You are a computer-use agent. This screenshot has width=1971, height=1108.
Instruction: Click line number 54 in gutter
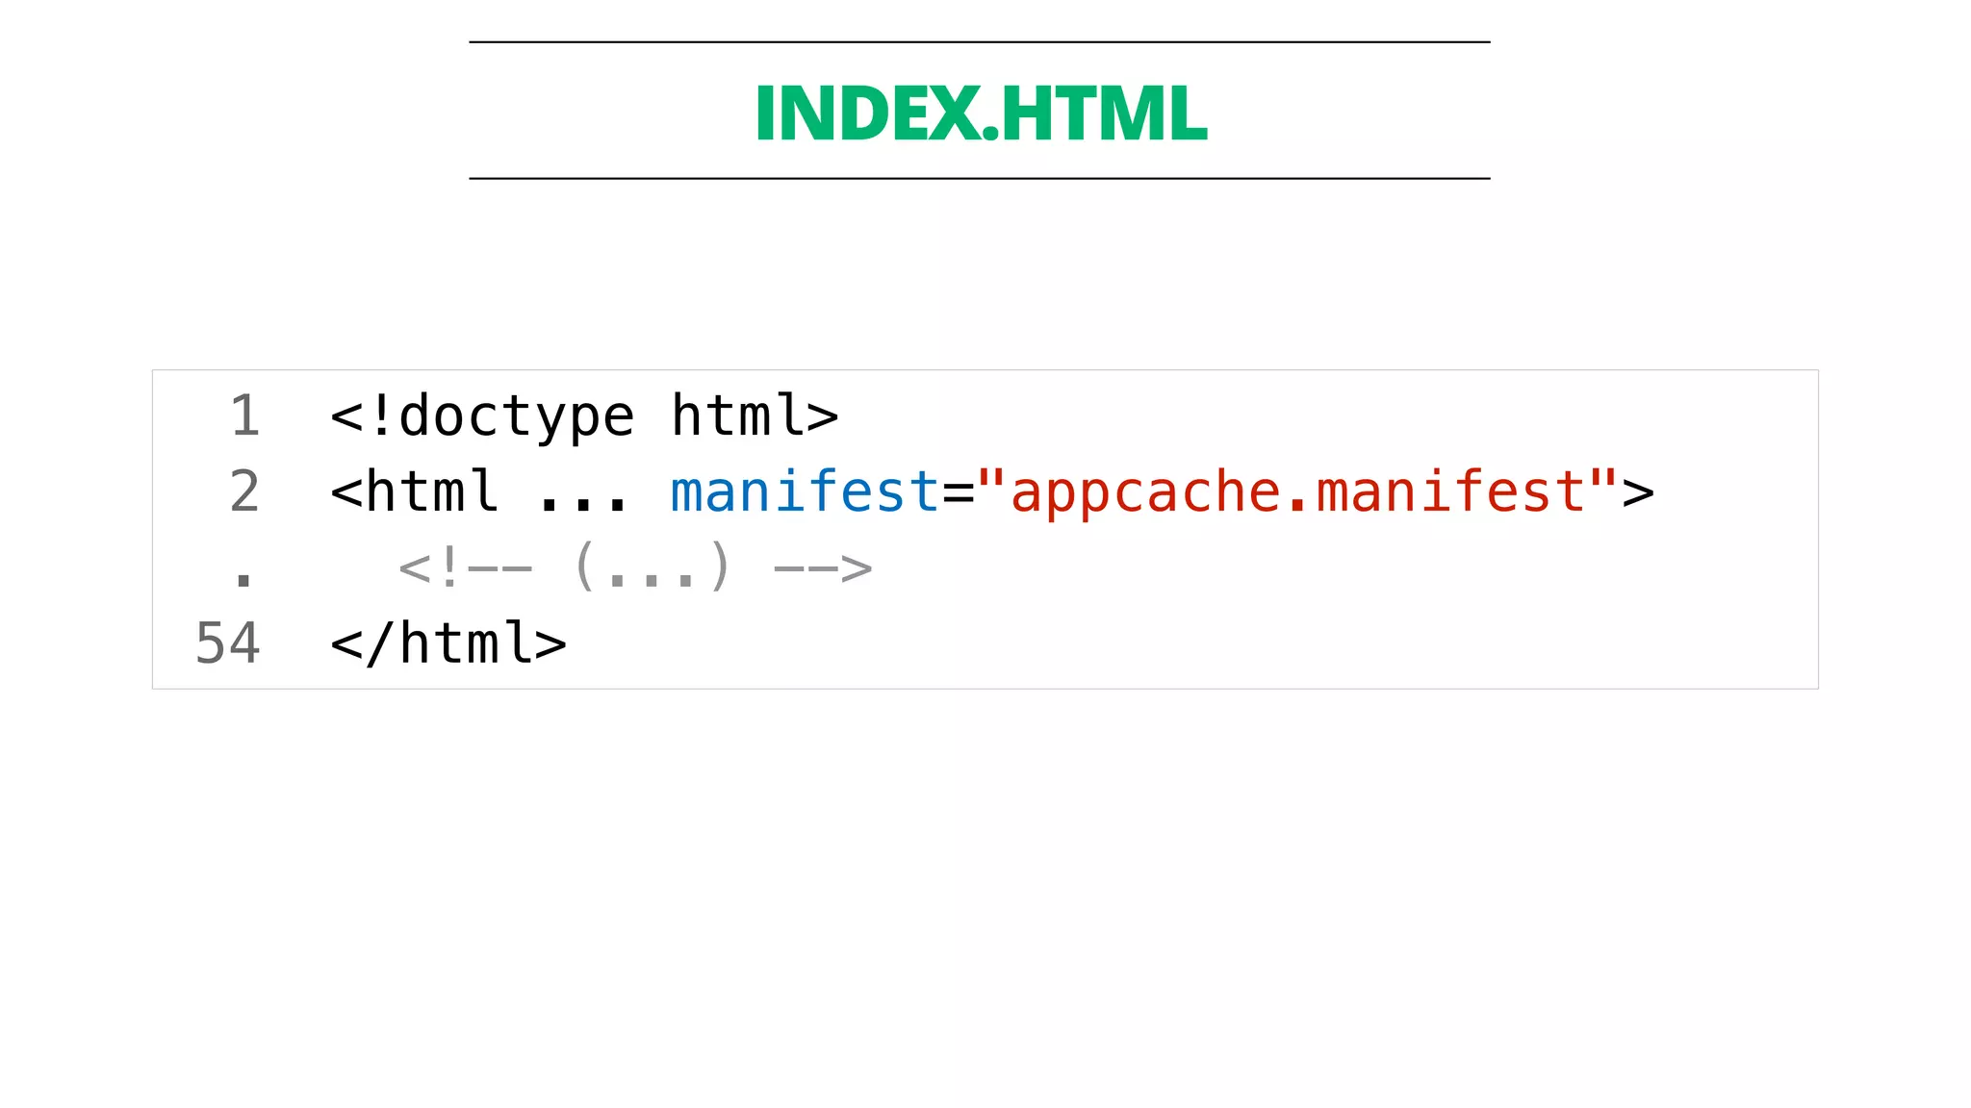pyautogui.click(x=228, y=643)
